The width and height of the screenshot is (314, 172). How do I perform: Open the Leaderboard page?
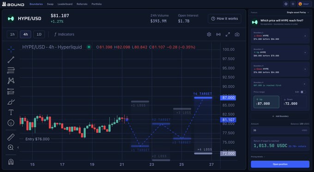pyautogui.click(x=65, y=4)
